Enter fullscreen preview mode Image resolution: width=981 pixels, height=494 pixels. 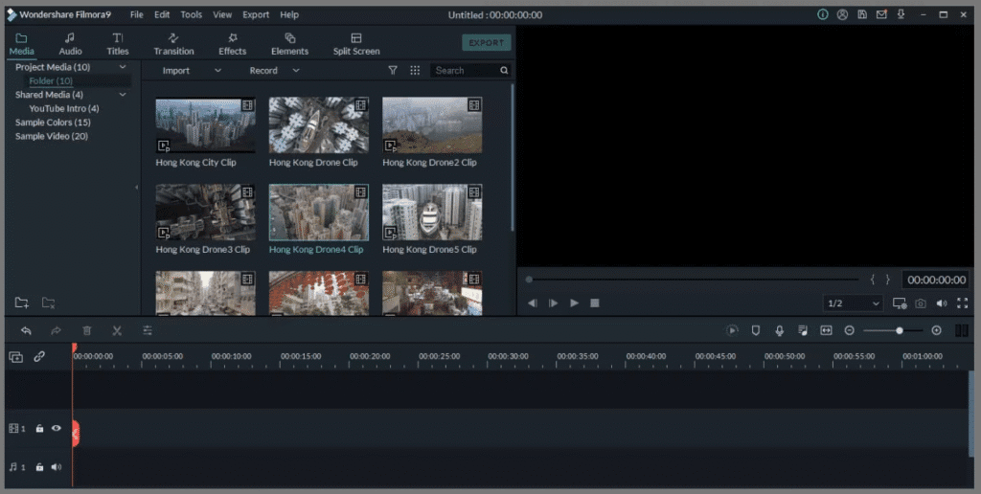pyautogui.click(x=962, y=303)
